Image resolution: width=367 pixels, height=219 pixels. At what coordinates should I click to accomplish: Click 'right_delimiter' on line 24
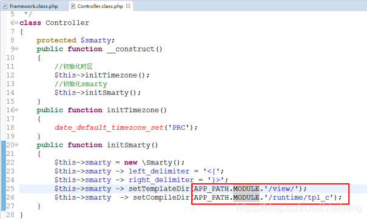click(161, 180)
